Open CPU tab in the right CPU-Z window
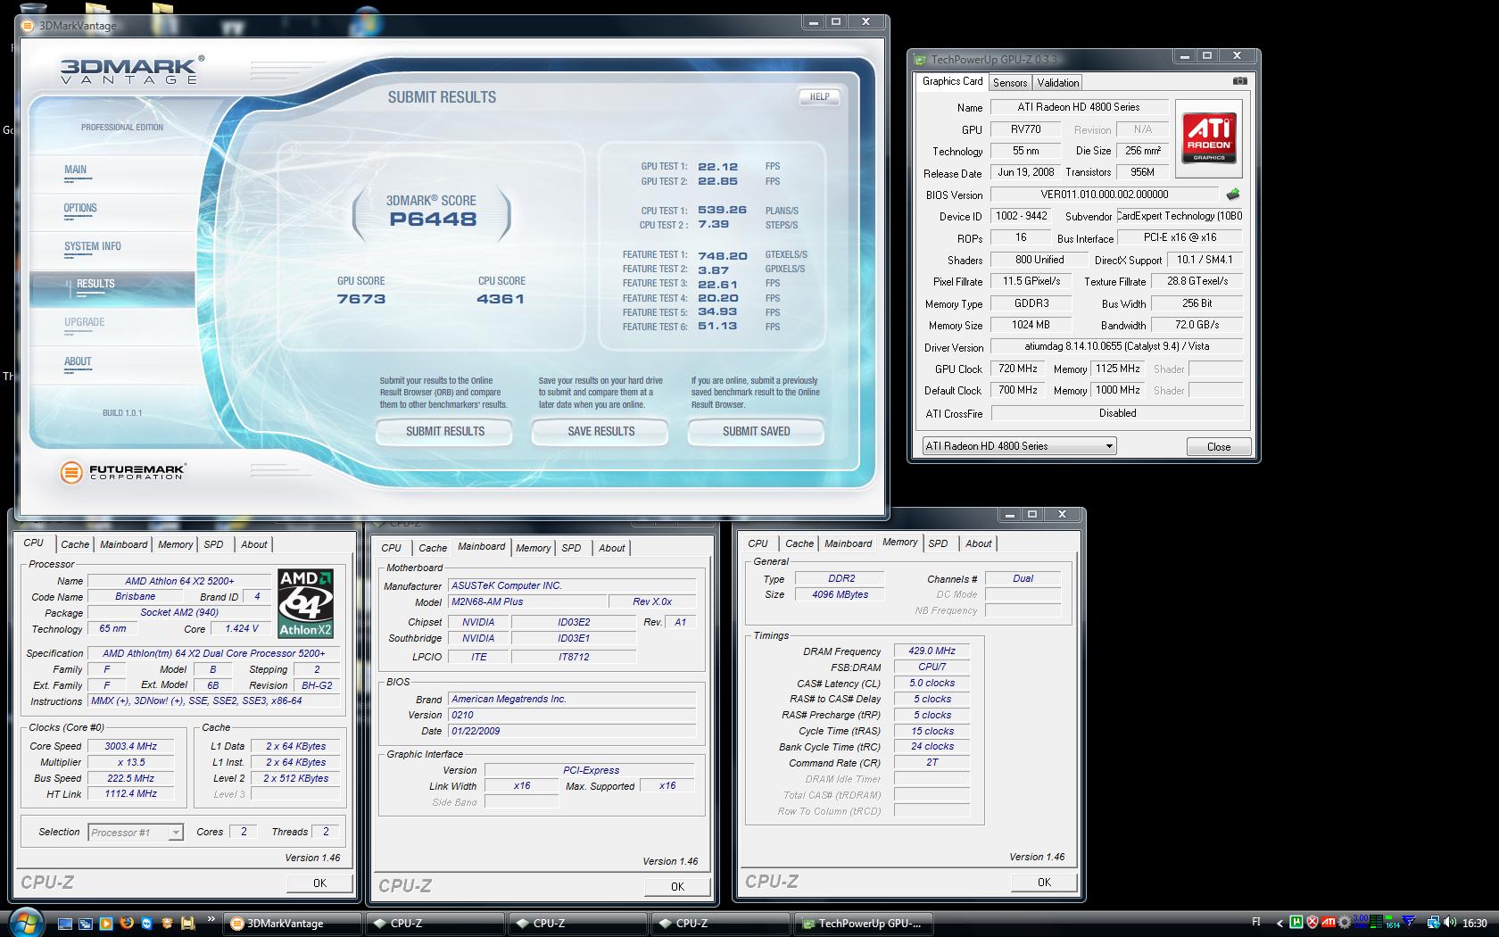The height and width of the screenshot is (937, 1499). coord(758,543)
